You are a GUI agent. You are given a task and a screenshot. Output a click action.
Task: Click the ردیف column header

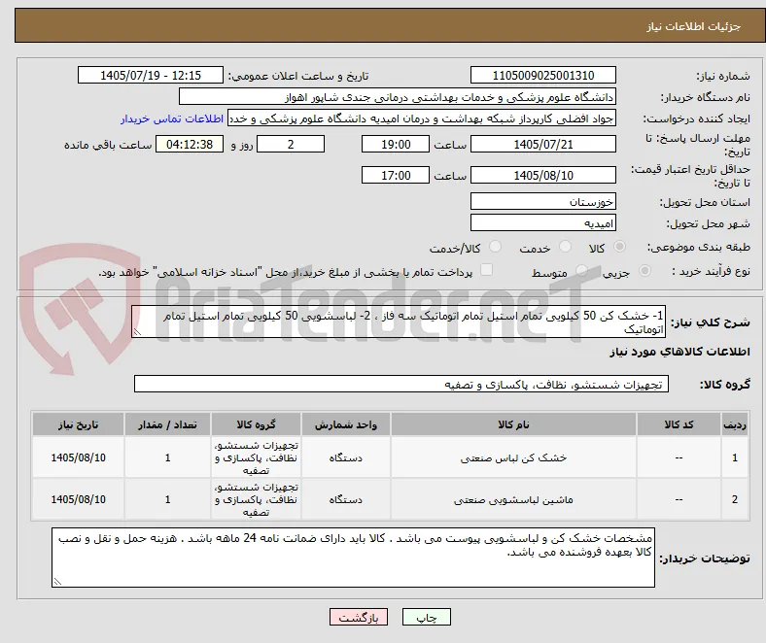pos(735,424)
